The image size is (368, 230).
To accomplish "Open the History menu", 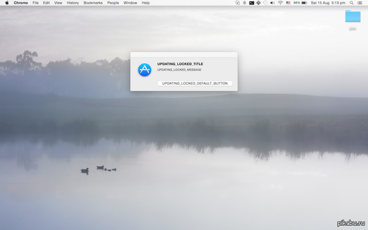I will coord(73,3).
